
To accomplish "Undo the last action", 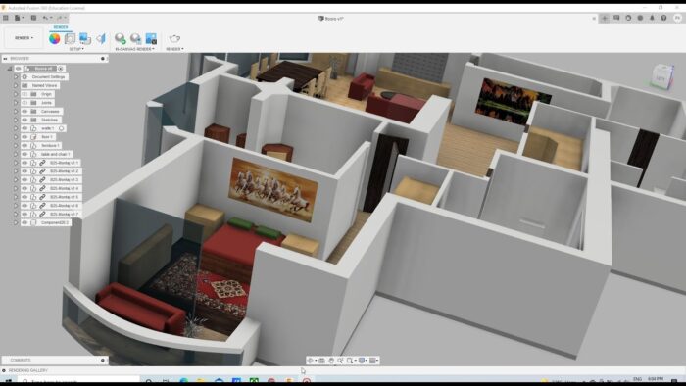I will click(46, 18).
